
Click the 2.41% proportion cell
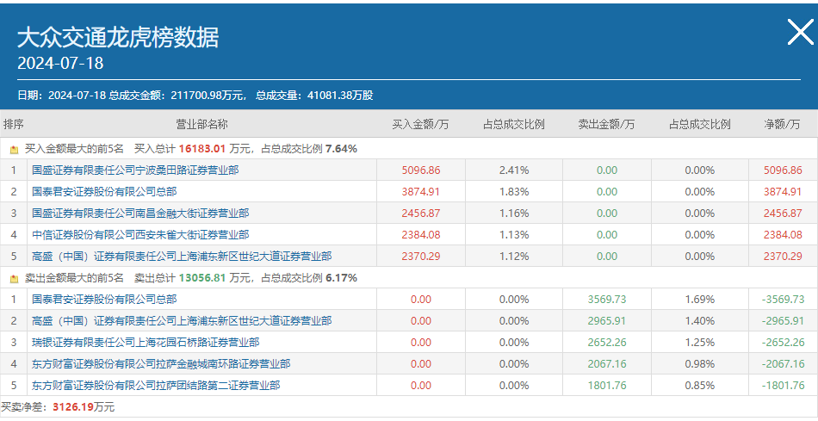tap(514, 170)
